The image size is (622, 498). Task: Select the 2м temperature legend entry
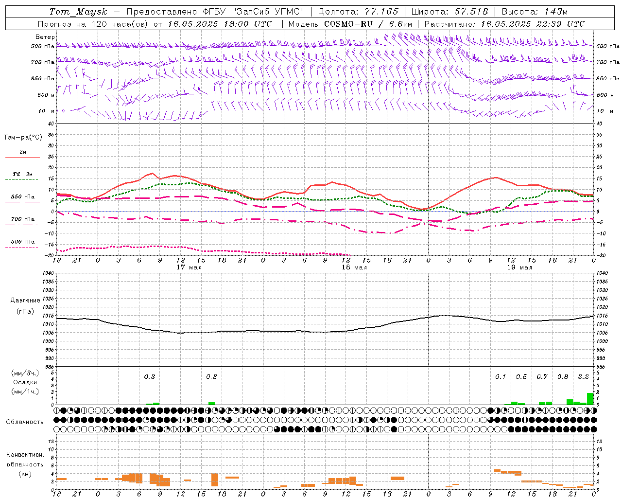coord(23,152)
